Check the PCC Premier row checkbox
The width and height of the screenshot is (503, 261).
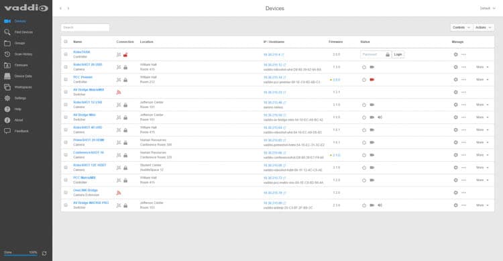(66, 80)
